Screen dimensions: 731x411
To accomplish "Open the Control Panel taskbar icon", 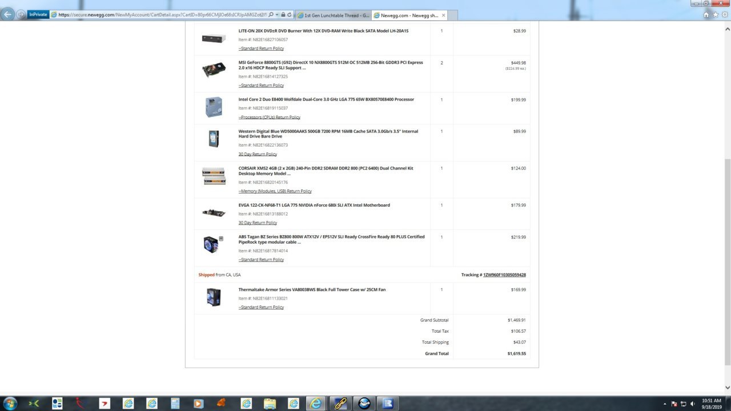I will click(x=57, y=404).
